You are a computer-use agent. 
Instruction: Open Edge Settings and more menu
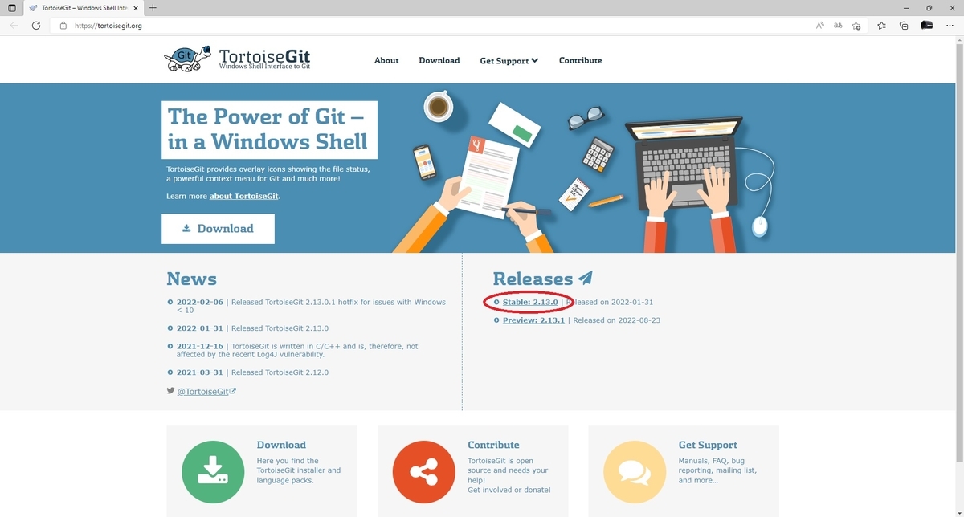pos(950,26)
